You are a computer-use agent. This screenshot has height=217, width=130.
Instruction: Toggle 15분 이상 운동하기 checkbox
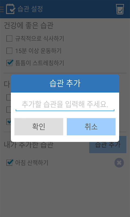coord(9,51)
